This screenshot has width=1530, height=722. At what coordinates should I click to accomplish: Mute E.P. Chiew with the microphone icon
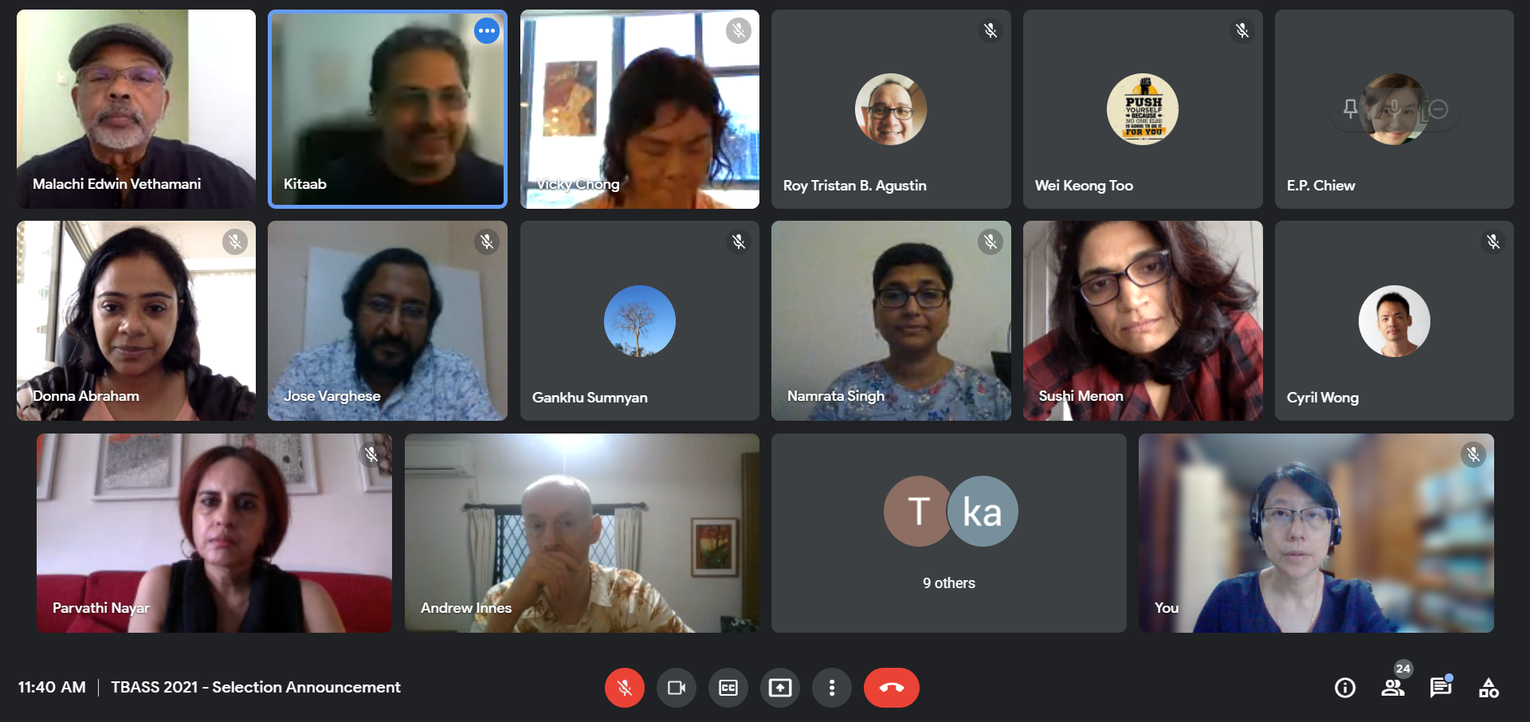tap(1395, 109)
